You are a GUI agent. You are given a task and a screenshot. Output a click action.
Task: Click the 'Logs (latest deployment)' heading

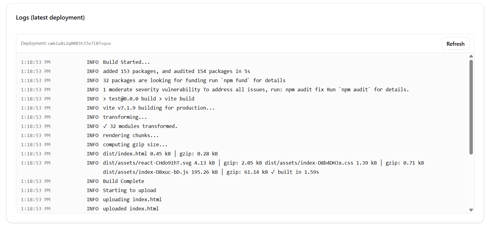tap(50, 17)
